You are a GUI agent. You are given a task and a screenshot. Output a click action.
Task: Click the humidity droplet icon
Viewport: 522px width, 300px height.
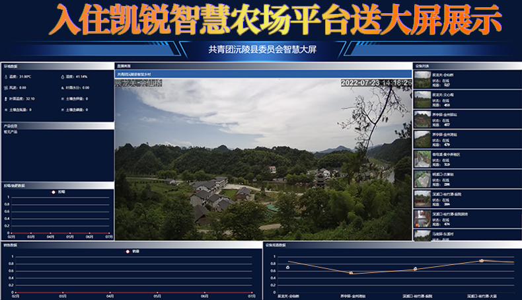[62, 77]
